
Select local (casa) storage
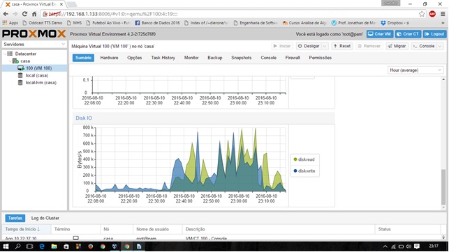coord(36,75)
